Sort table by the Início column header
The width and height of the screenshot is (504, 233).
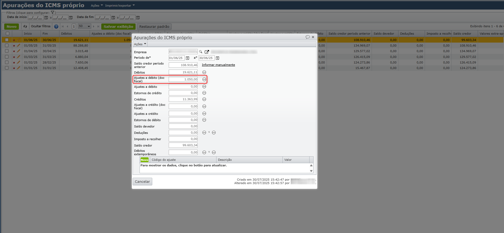click(x=31, y=34)
